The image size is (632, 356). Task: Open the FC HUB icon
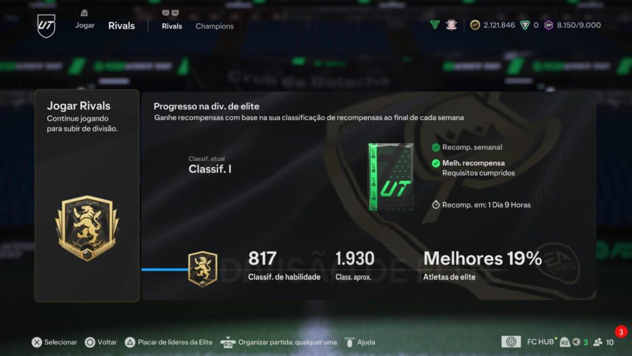[x=511, y=342]
